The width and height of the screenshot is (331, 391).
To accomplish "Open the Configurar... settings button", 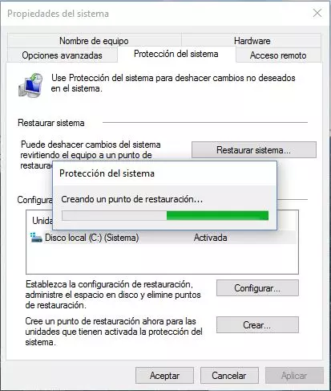I will [257, 288].
